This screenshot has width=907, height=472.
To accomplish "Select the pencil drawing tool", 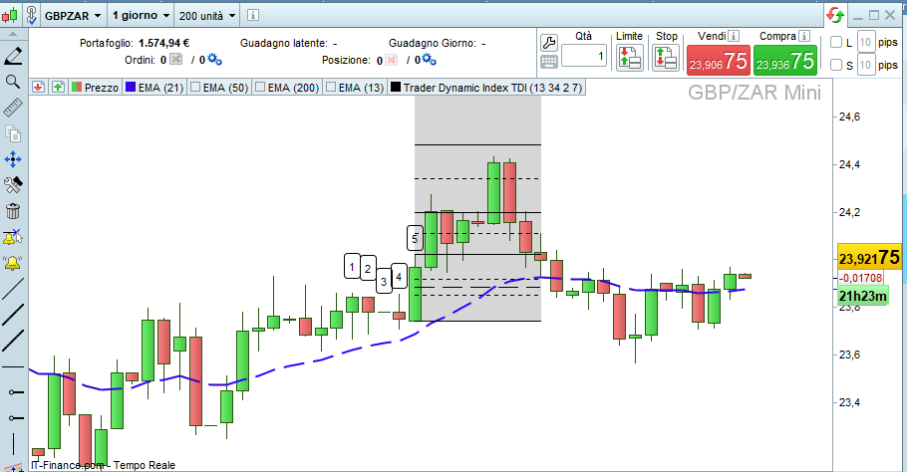I will (13, 56).
